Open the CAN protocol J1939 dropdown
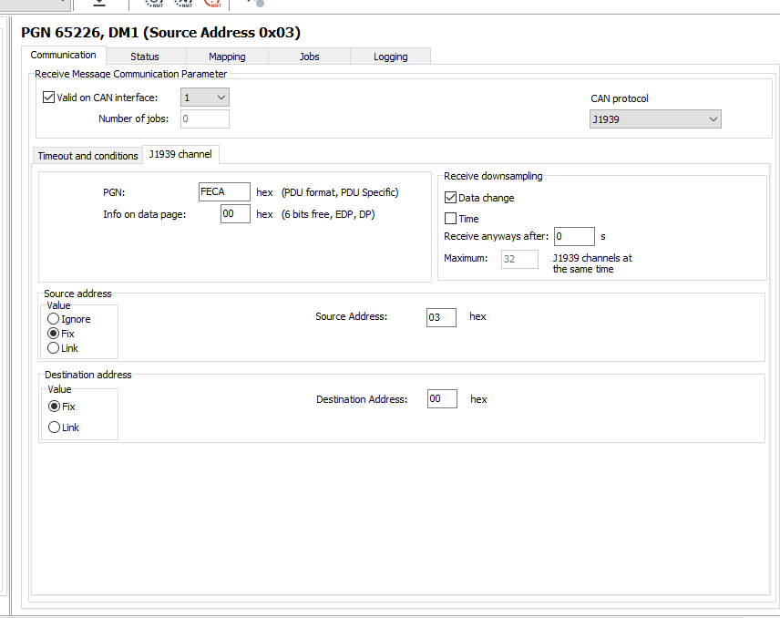This screenshot has height=618, width=780. click(x=655, y=119)
